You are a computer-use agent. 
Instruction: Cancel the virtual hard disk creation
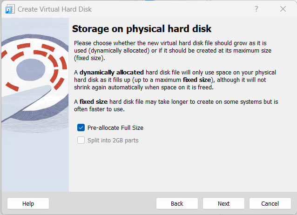click(270, 203)
